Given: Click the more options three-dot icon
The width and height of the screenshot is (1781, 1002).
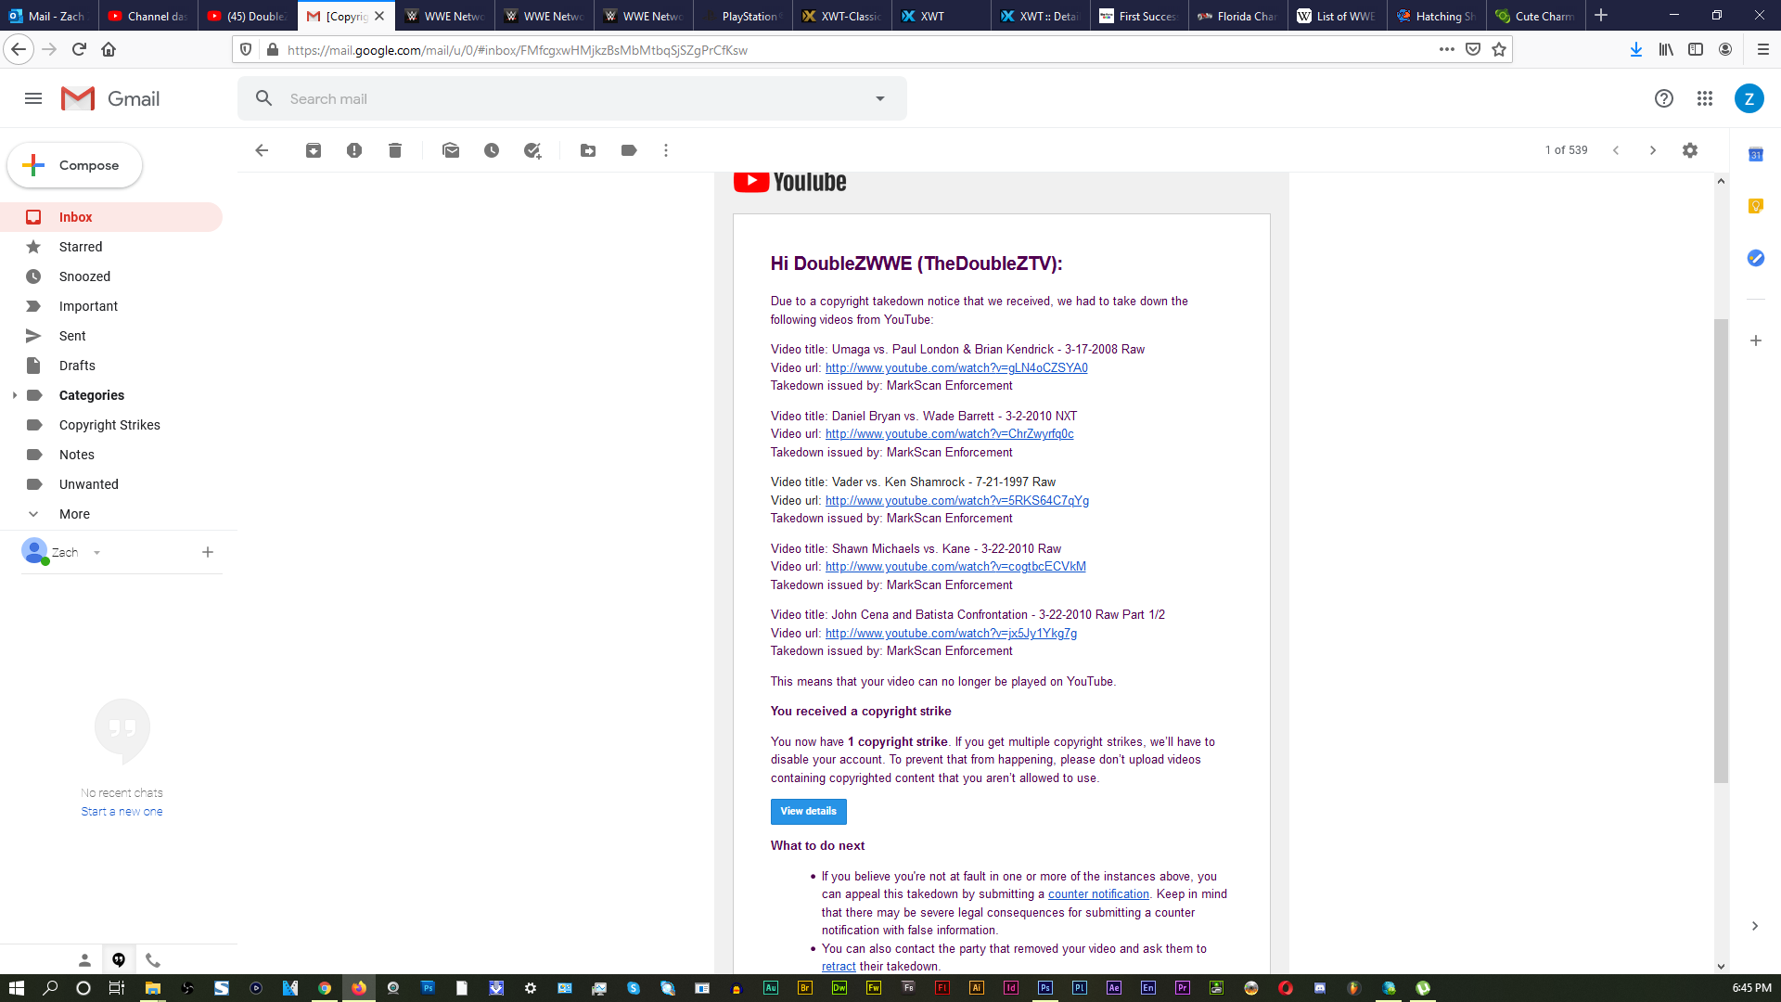Looking at the screenshot, I should coord(667,150).
